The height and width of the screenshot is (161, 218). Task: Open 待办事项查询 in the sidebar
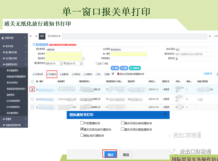12,113
